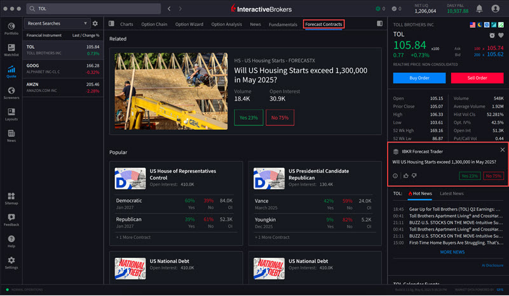Screen dimensions: 509x296
Task: Switch to the Option Chain tab
Action: point(154,24)
